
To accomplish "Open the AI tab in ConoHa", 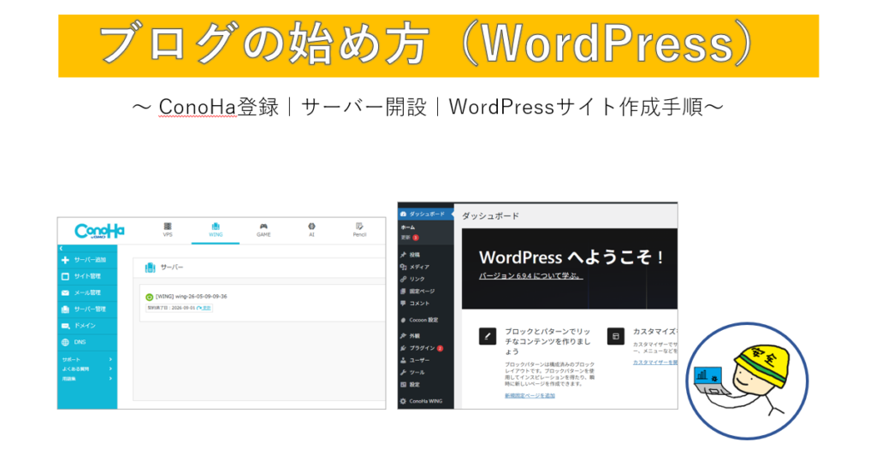I will [x=311, y=230].
